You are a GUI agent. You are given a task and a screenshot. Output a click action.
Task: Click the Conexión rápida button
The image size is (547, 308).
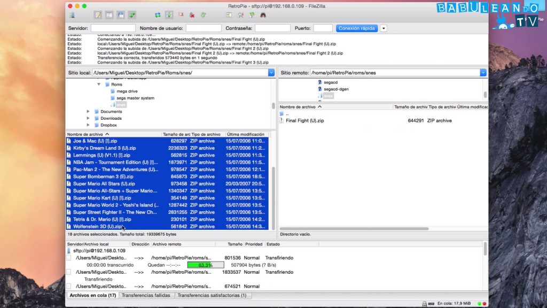pyautogui.click(x=356, y=28)
